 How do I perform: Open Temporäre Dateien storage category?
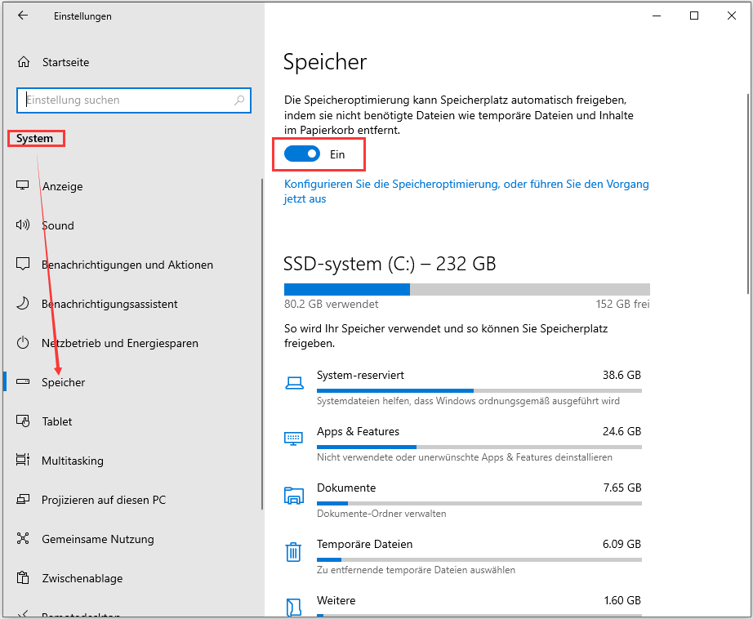[x=464, y=557]
